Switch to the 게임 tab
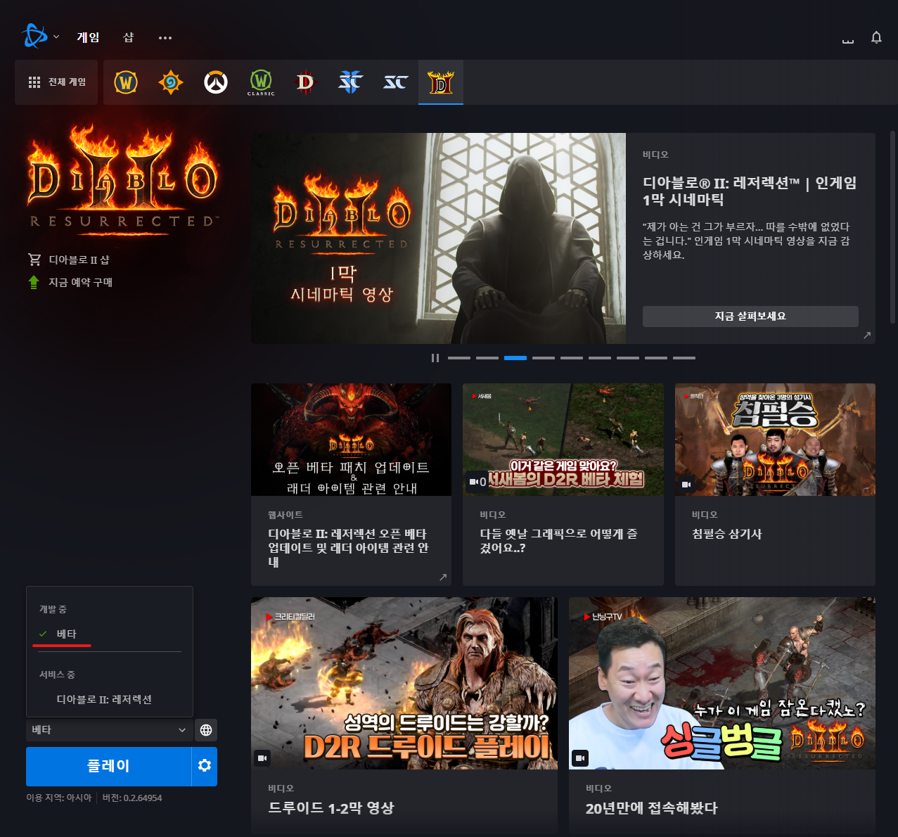This screenshot has height=837, width=898. click(88, 37)
